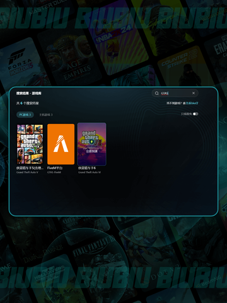Switch to the 主机游戏 3 tab

coord(46,115)
